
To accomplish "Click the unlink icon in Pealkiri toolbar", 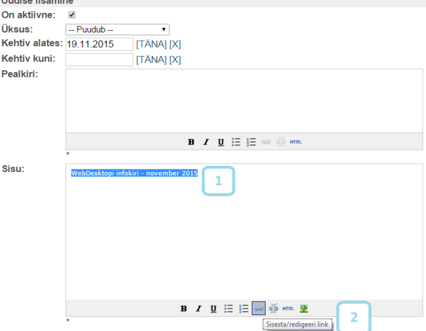I will coord(281,142).
